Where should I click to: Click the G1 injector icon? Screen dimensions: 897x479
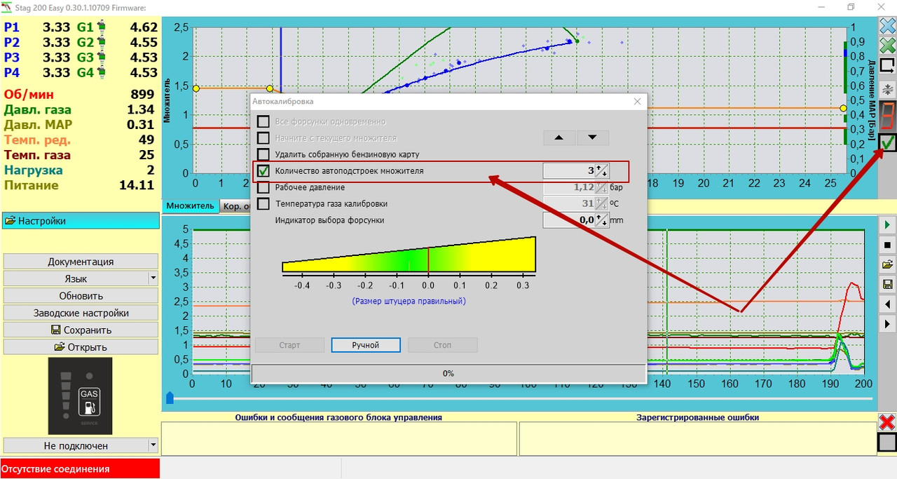click(102, 27)
